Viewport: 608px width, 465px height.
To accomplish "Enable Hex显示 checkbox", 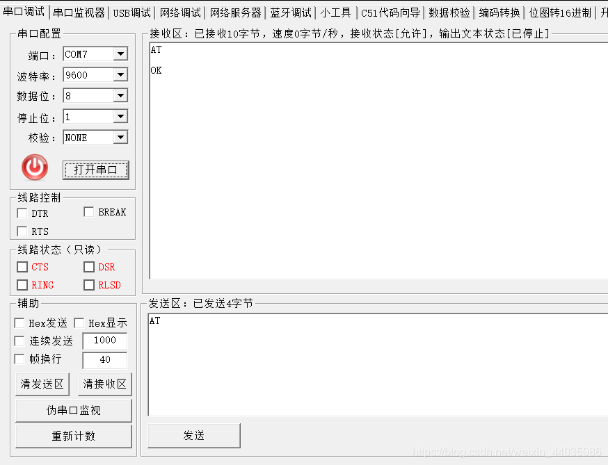I will (x=79, y=323).
